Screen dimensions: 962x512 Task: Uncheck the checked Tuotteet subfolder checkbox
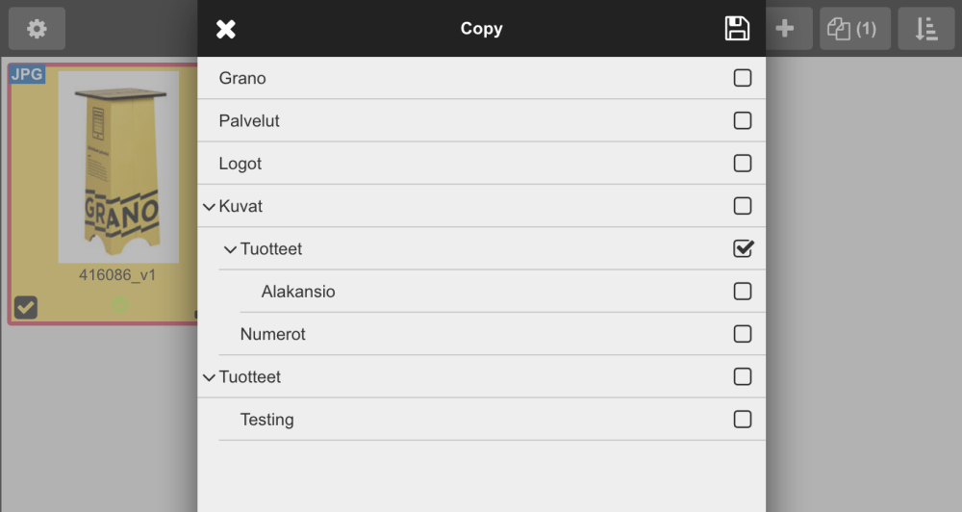click(x=743, y=248)
